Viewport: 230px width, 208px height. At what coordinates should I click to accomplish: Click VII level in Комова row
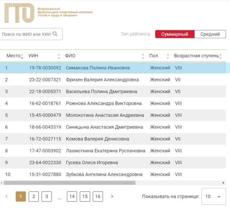[x=178, y=139]
